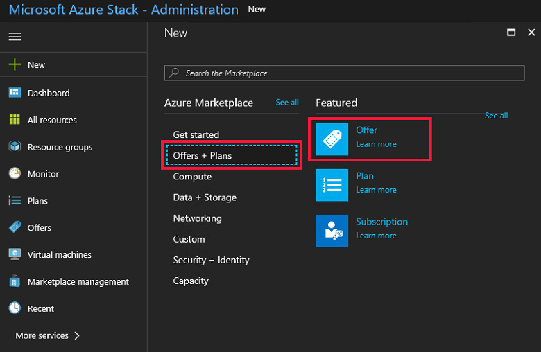Open Dashboard via its sidebar icon
The height and width of the screenshot is (352, 541).
(x=15, y=93)
